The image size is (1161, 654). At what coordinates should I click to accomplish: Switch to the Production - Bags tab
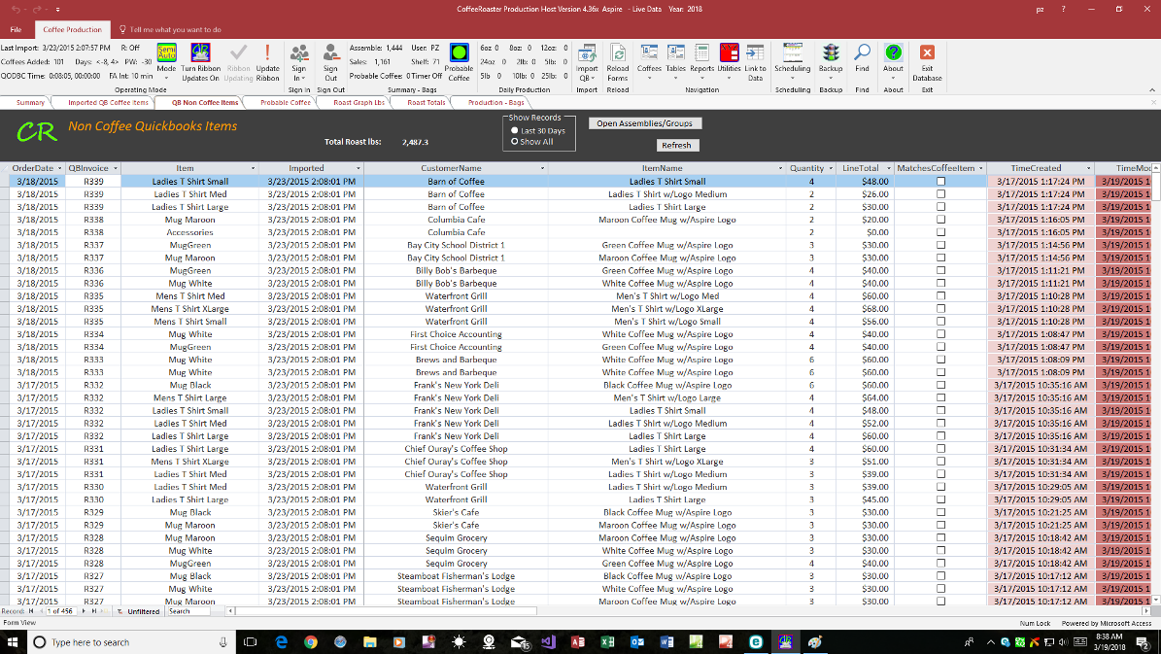tap(496, 103)
